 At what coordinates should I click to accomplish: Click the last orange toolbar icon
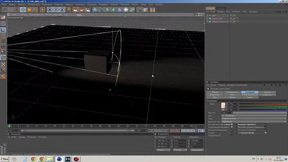coord(153,9)
